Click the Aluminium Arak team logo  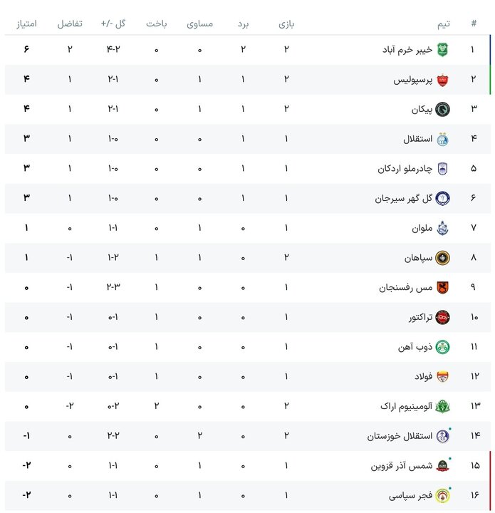coord(442,406)
